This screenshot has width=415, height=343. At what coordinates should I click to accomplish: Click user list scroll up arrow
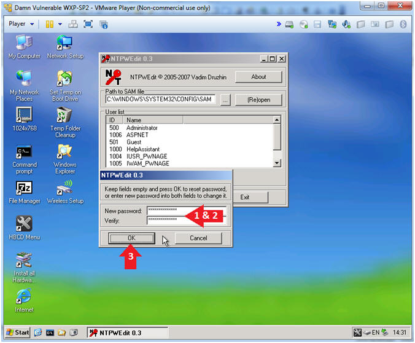(277, 120)
